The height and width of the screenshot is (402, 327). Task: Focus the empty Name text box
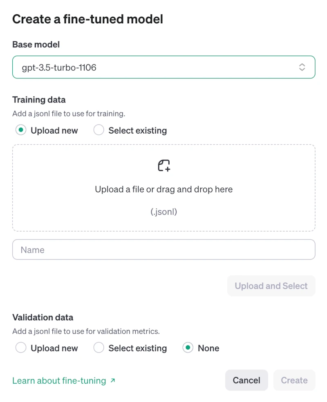coord(163,249)
